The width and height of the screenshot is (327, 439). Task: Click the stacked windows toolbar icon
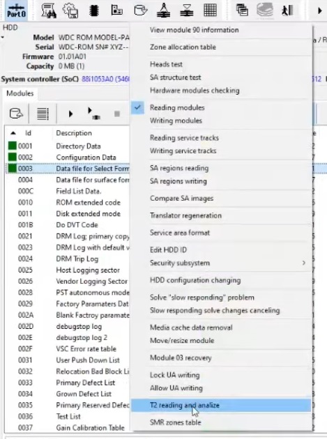pyautogui.click(x=242, y=10)
